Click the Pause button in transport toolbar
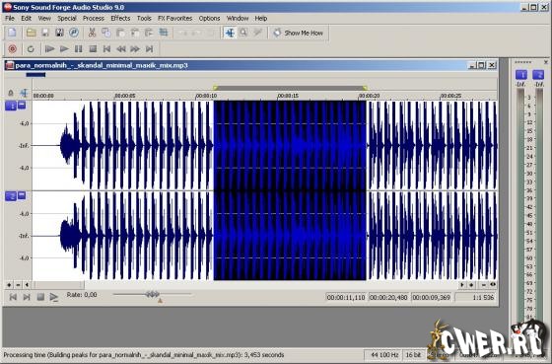The width and height of the screenshot is (552, 364). (78, 49)
